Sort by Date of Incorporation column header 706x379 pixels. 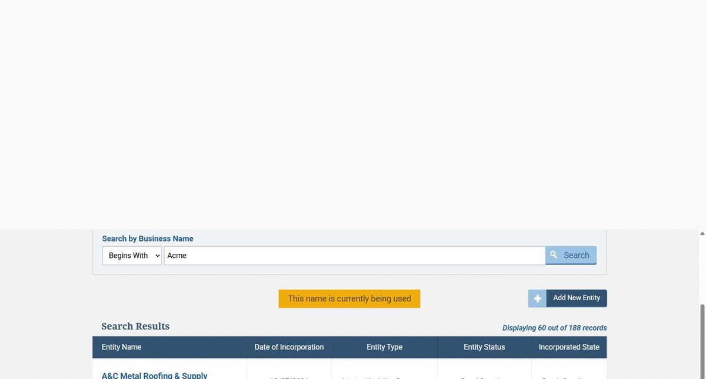(289, 347)
